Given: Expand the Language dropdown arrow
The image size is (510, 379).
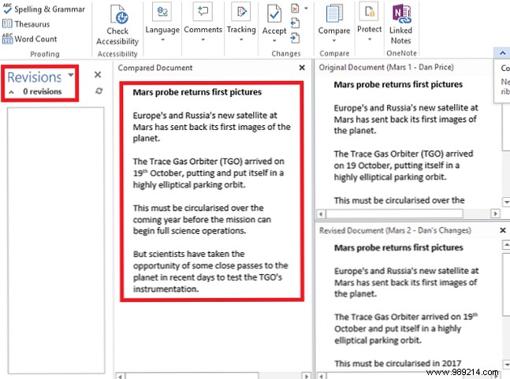Looking at the screenshot, I should coord(162,40).
